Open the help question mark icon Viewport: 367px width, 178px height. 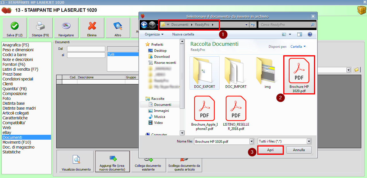(310, 34)
